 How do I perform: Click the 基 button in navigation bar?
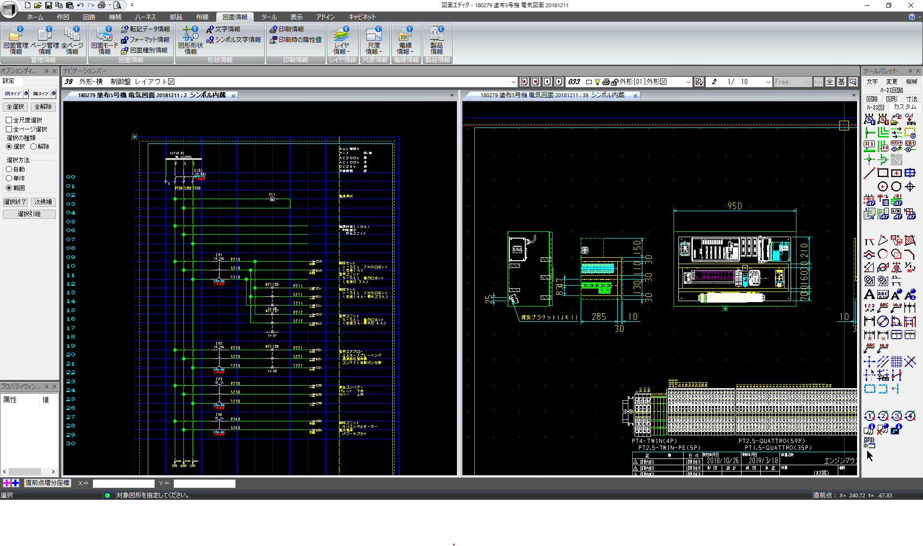(841, 82)
